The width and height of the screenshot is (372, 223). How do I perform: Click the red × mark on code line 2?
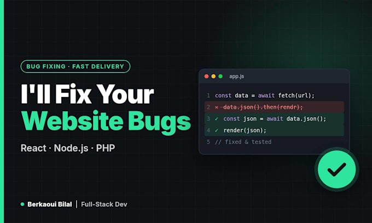217,107
